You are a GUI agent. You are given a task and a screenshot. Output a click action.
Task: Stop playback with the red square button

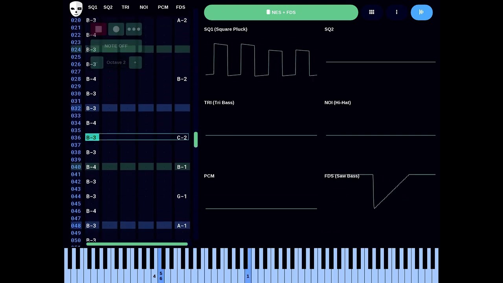click(99, 29)
